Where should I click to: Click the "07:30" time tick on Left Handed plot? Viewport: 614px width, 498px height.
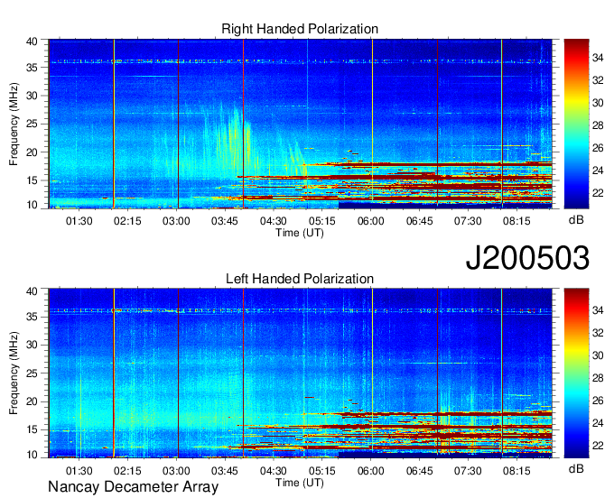click(468, 470)
